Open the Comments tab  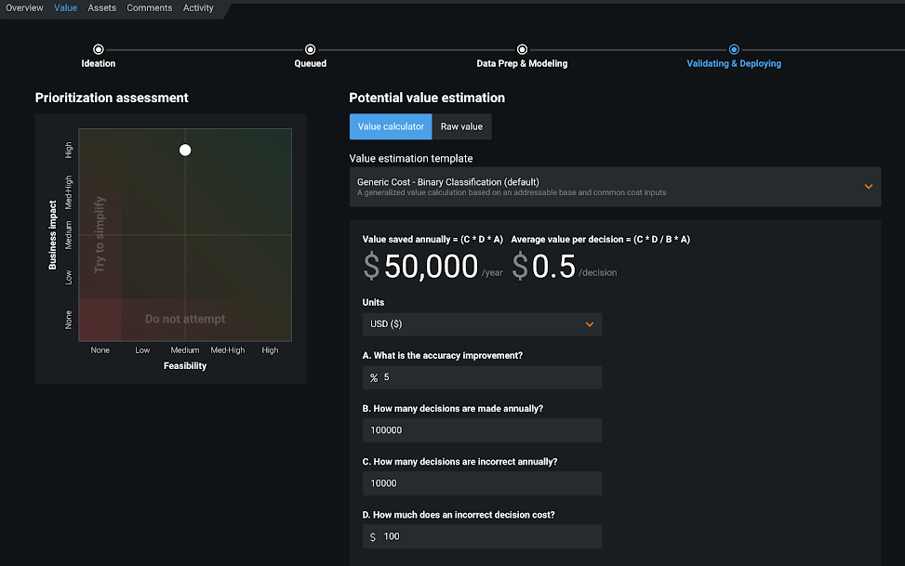click(149, 8)
